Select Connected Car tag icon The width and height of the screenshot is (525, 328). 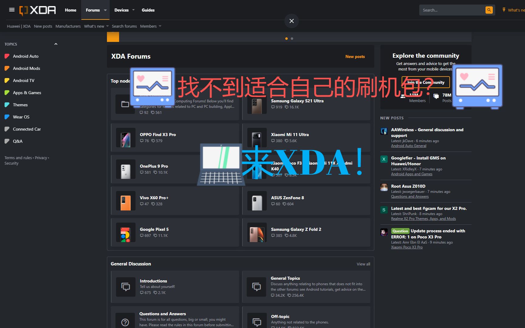coord(7,129)
